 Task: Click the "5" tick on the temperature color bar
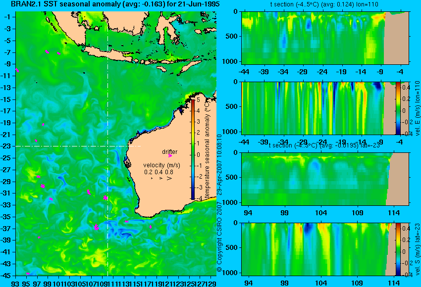198,100
